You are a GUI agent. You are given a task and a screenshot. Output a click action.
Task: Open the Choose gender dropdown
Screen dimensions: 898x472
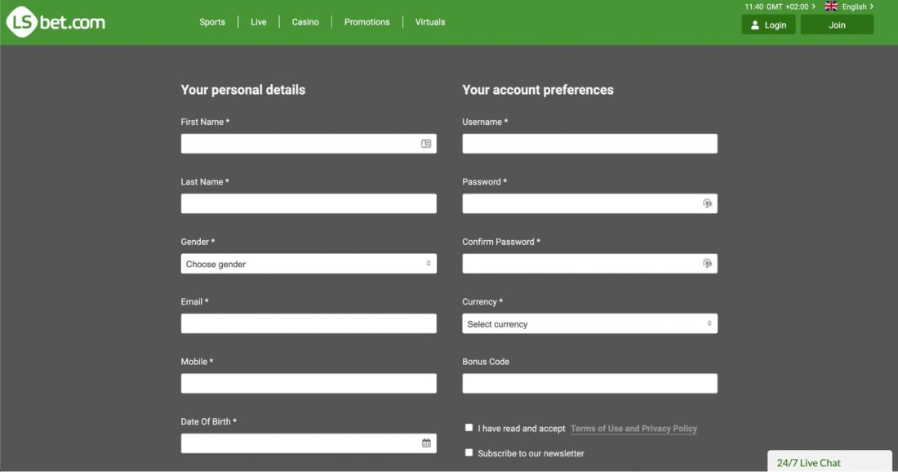[309, 264]
